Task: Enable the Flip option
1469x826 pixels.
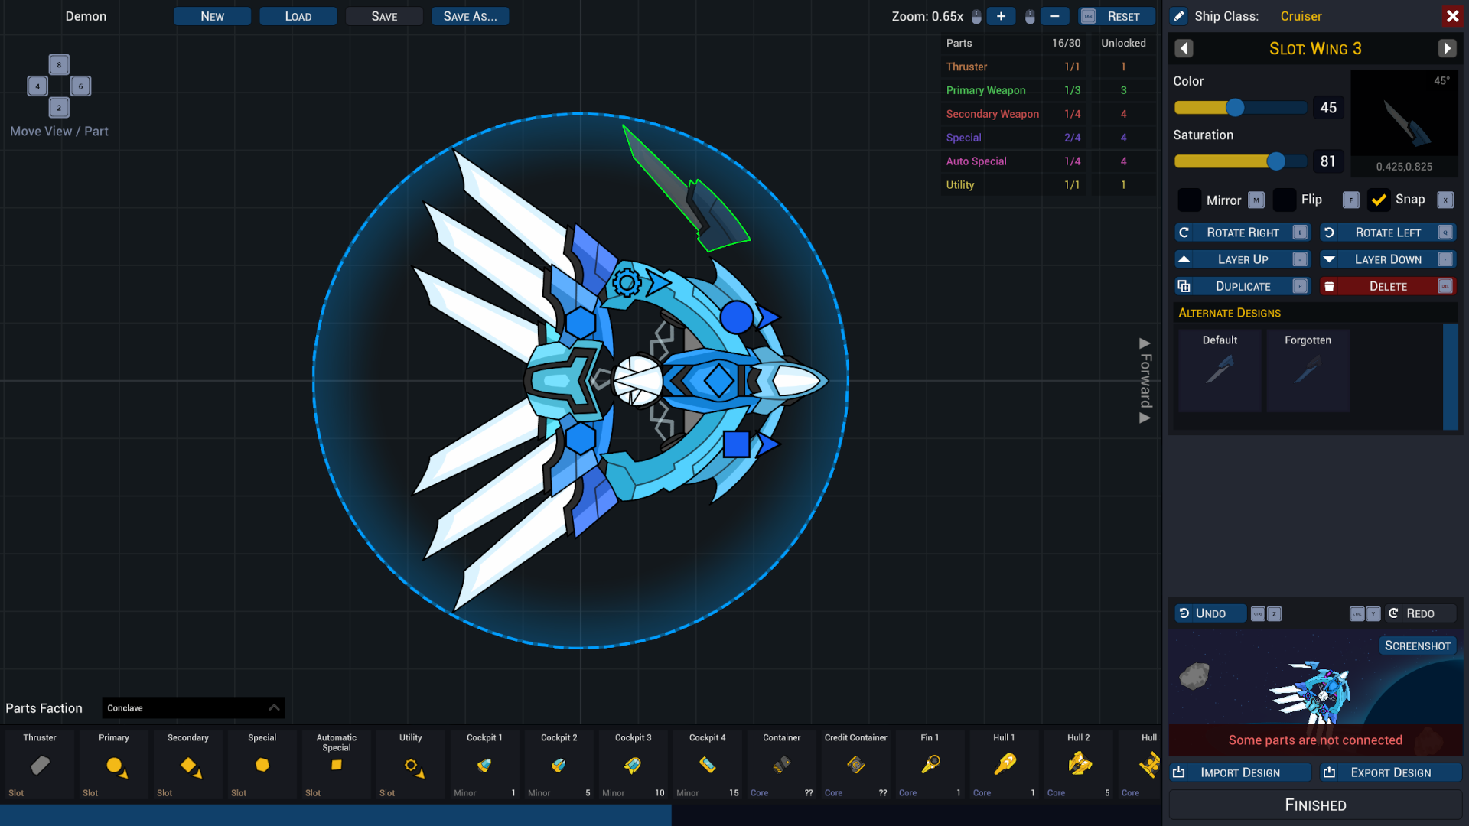Action: pyautogui.click(x=1285, y=200)
